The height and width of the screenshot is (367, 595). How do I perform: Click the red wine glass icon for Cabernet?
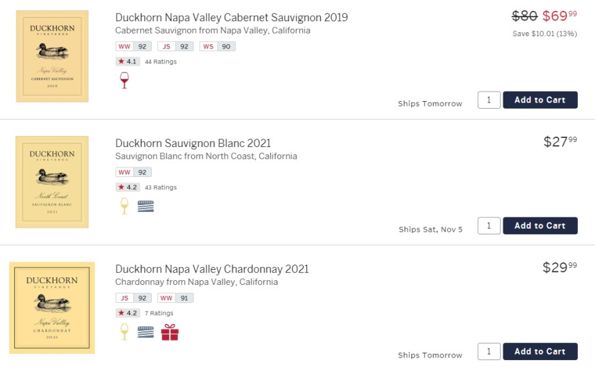click(x=124, y=81)
